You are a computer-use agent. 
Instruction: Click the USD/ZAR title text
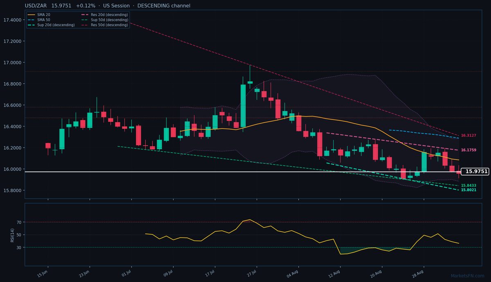click(36, 6)
